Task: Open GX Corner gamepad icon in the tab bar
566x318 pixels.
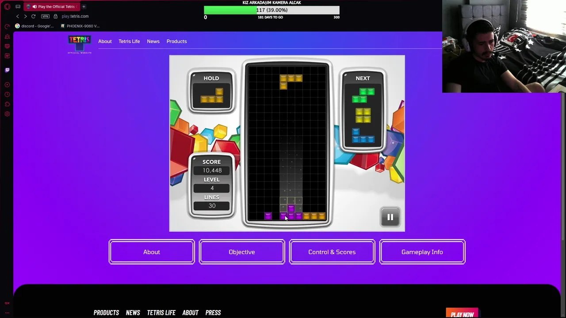Action: tap(18, 7)
